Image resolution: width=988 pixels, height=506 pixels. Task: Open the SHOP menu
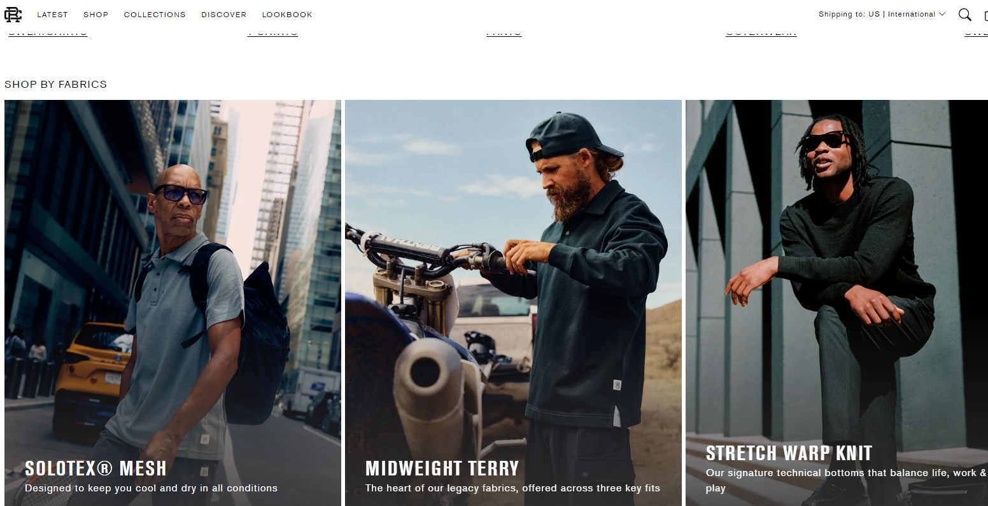click(x=96, y=15)
